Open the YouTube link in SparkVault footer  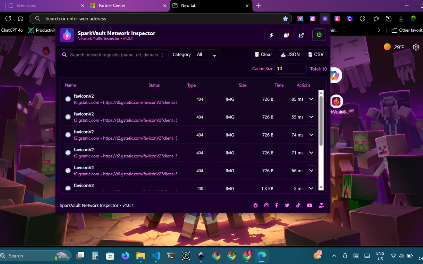coord(309,205)
